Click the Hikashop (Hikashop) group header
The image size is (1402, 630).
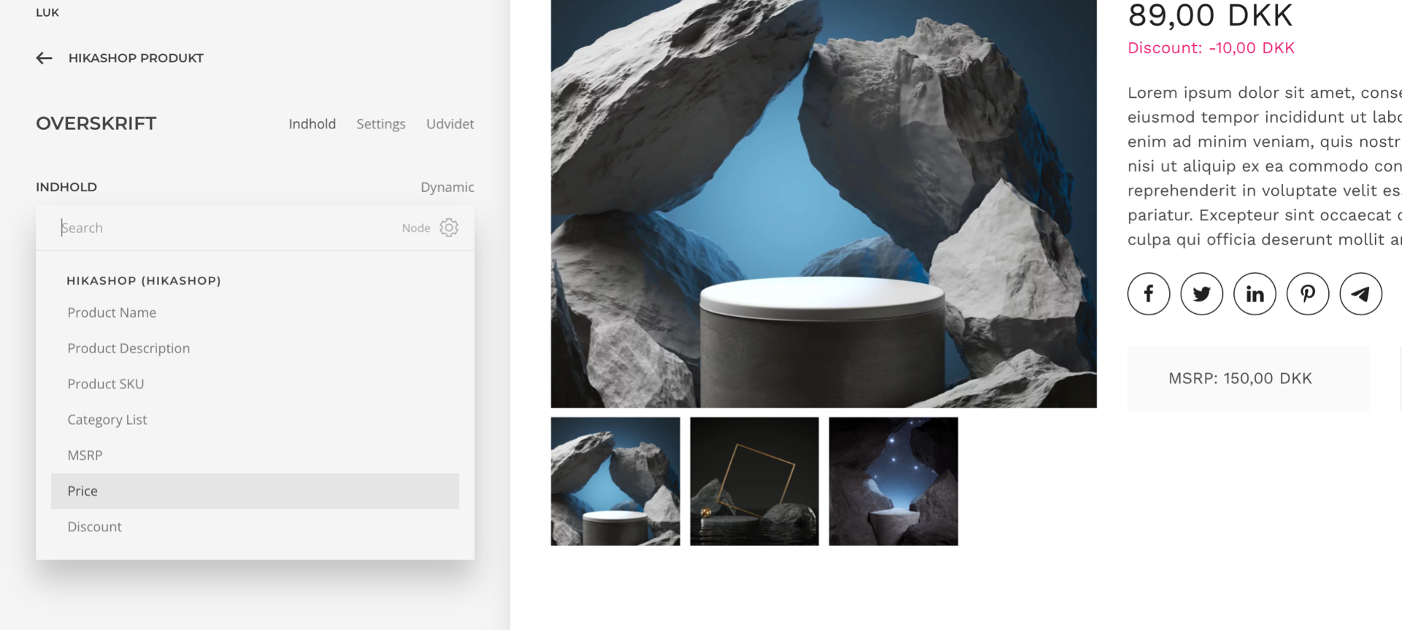pos(144,280)
